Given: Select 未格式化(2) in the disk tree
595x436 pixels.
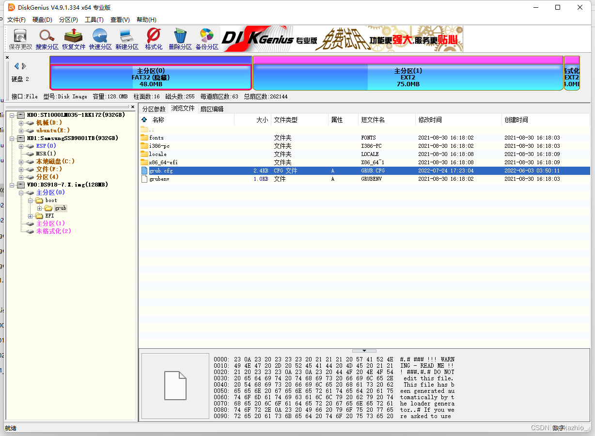Looking at the screenshot, I should click(53, 231).
